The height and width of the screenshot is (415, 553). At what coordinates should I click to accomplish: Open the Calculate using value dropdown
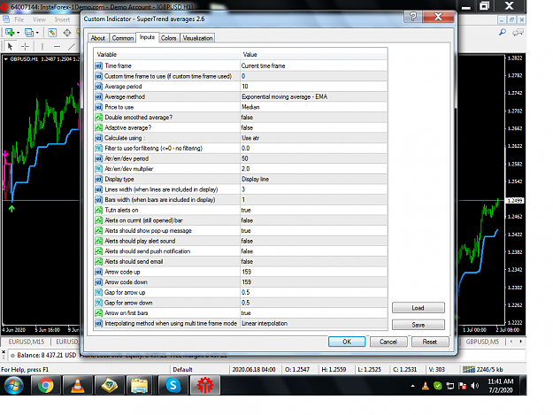(x=314, y=138)
